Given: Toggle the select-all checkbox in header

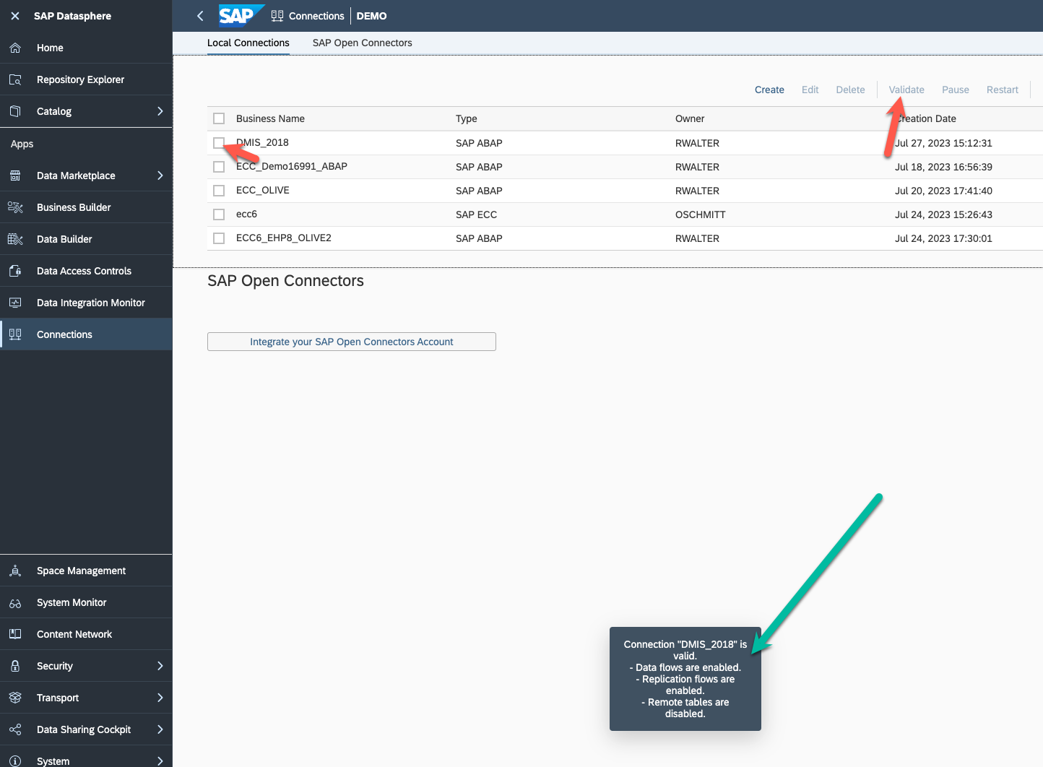Looking at the screenshot, I should (x=219, y=118).
